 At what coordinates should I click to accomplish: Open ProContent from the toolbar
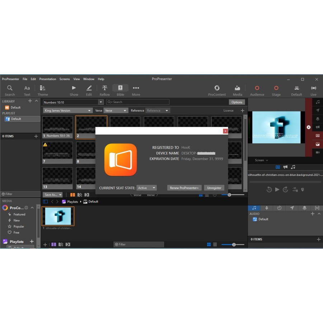coord(217,91)
